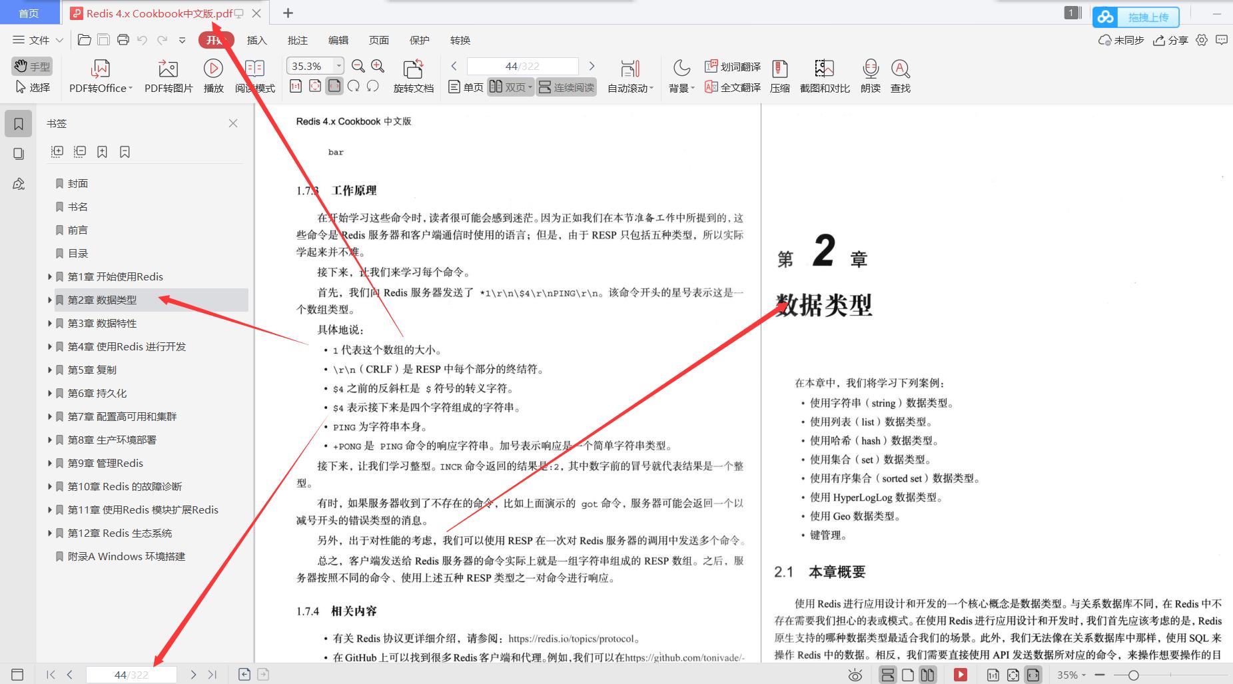The height and width of the screenshot is (684, 1233).
Task: Jump to first page in status bar
Action: point(51,675)
